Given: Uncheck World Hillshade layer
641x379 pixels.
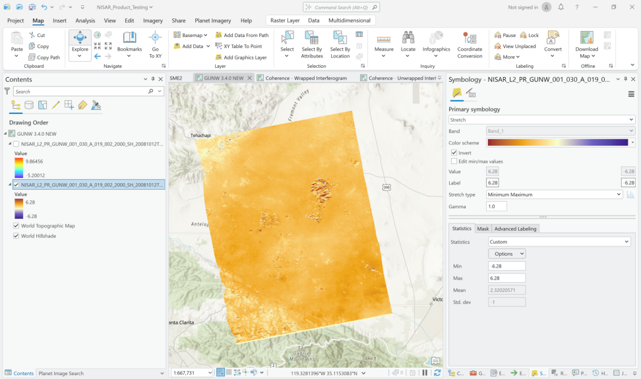Looking at the screenshot, I should click(16, 236).
